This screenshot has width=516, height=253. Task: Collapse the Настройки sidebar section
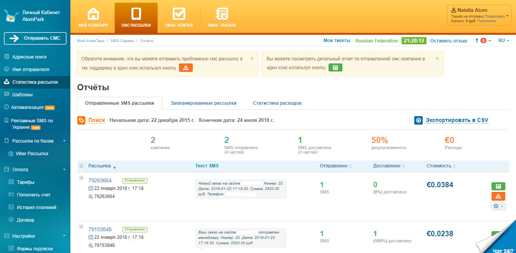point(64,236)
